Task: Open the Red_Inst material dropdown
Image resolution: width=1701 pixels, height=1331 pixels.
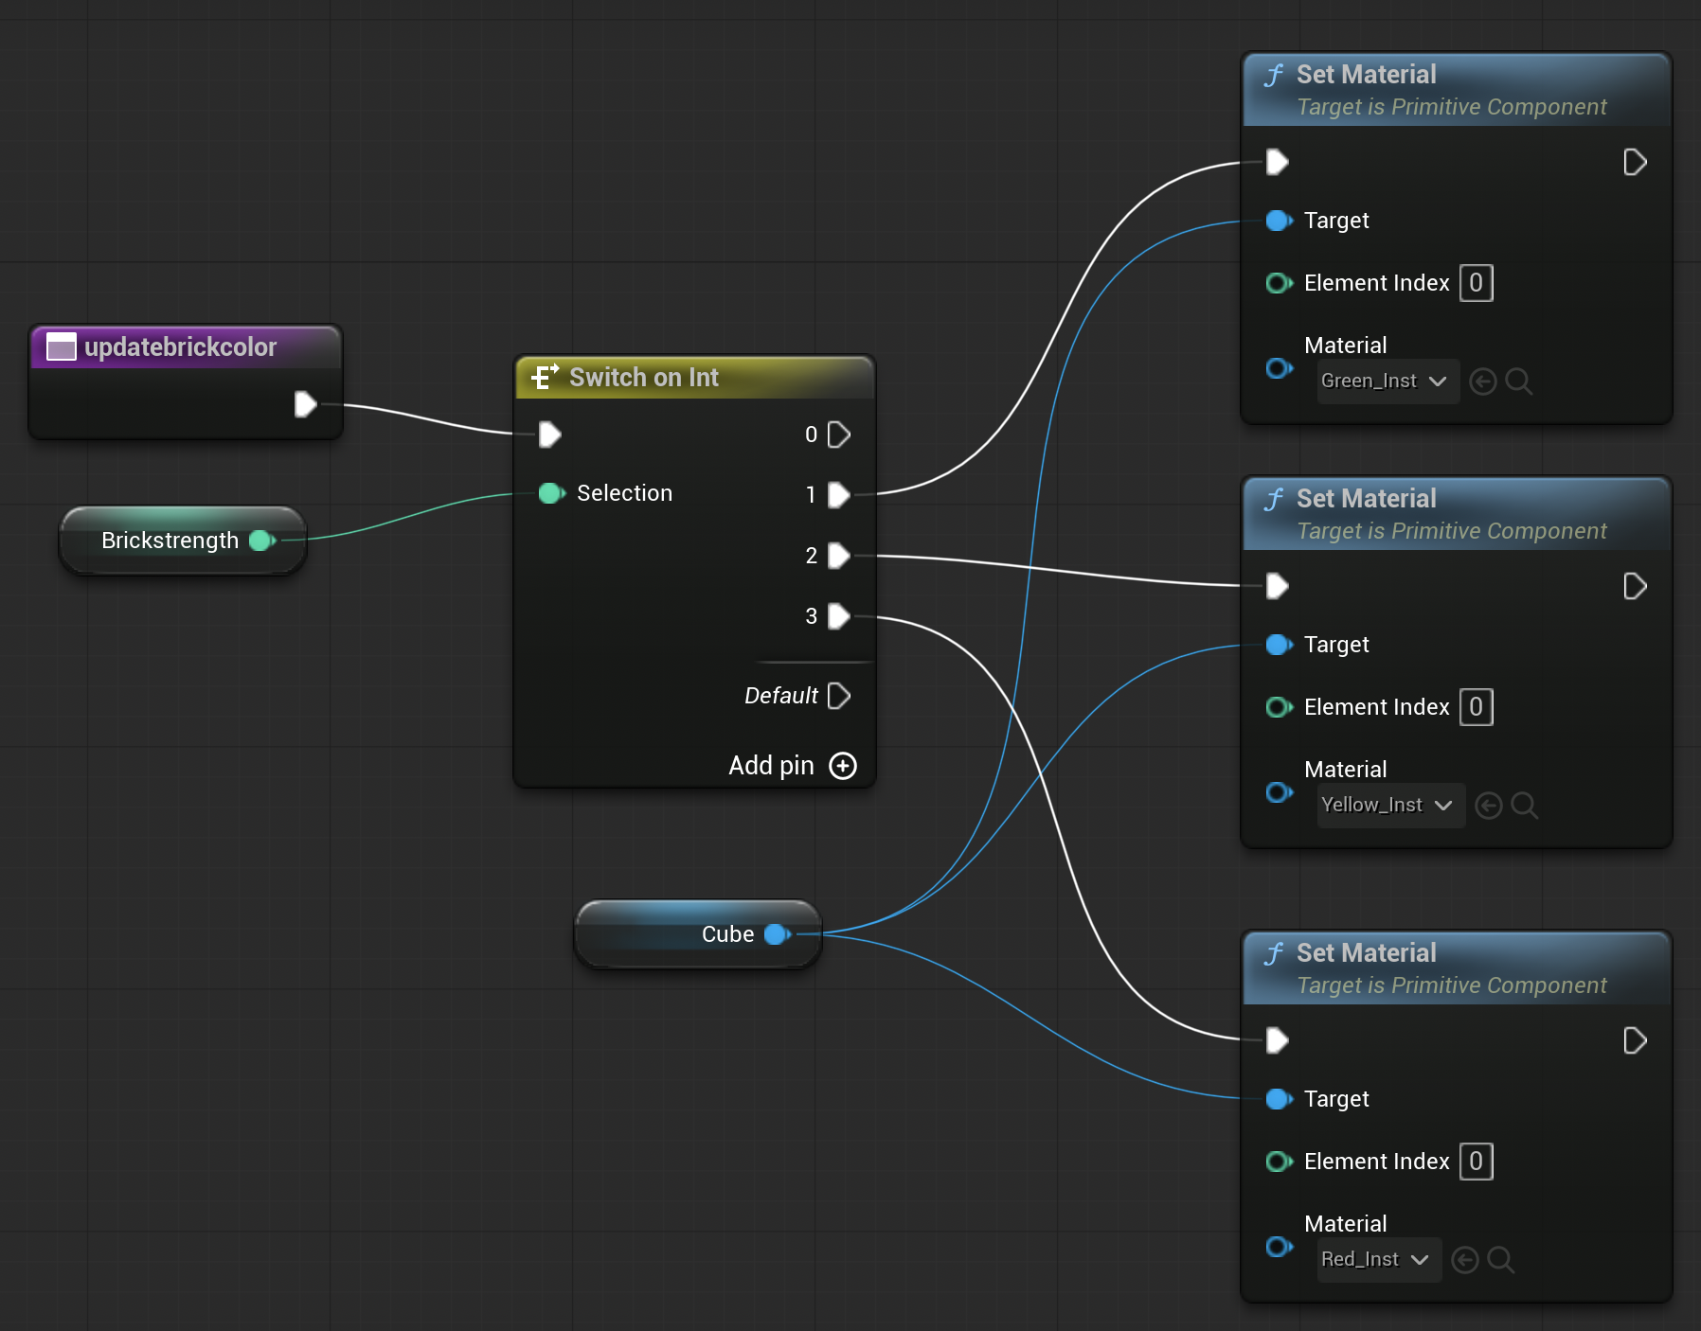Action: pyautogui.click(x=1379, y=1260)
